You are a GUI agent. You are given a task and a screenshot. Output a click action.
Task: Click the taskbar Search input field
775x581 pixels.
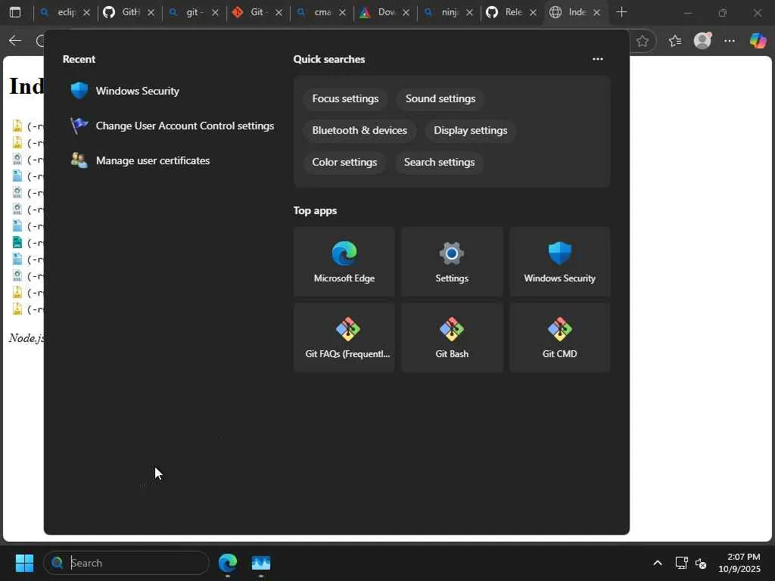pyautogui.click(x=126, y=563)
